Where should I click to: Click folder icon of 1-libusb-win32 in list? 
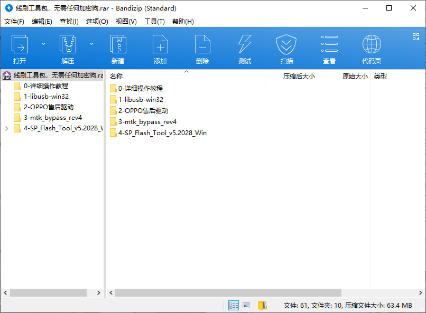tap(113, 100)
